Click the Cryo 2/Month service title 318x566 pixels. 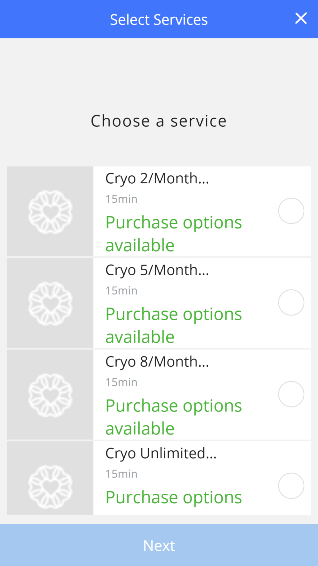pos(157,179)
